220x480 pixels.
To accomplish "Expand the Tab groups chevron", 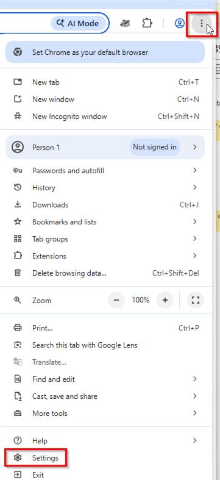I will point(195,239).
